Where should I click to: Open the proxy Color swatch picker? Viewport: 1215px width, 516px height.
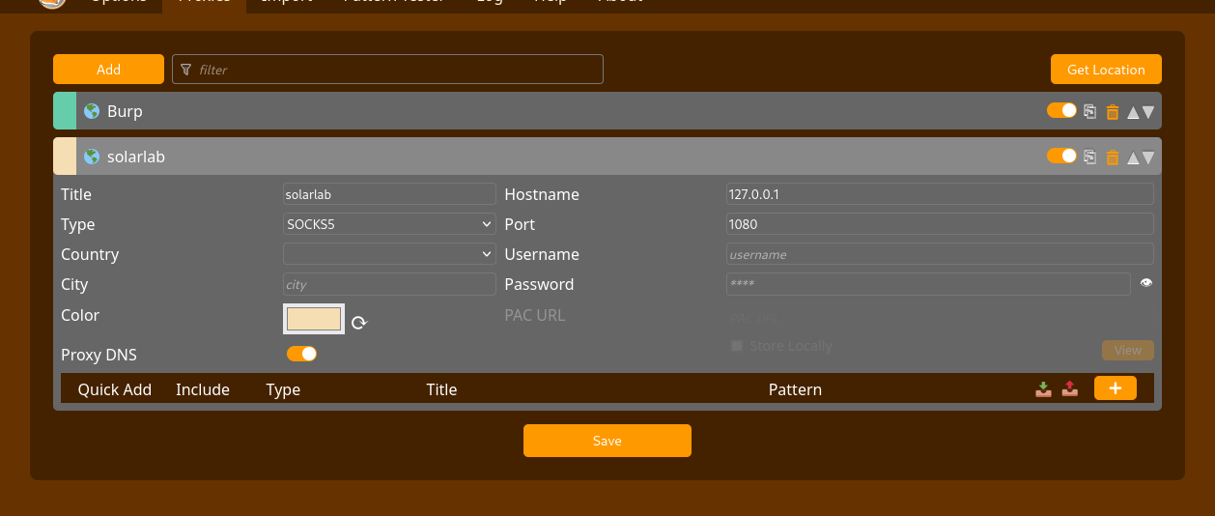tap(314, 319)
